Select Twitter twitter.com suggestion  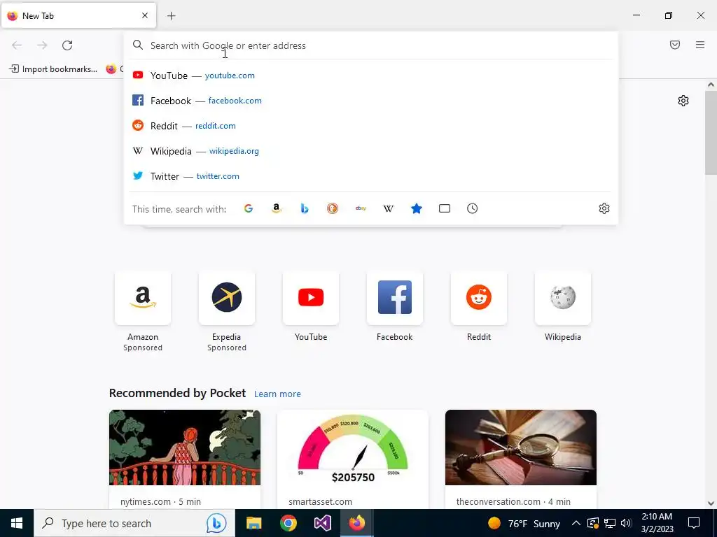click(x=370, y=176)
